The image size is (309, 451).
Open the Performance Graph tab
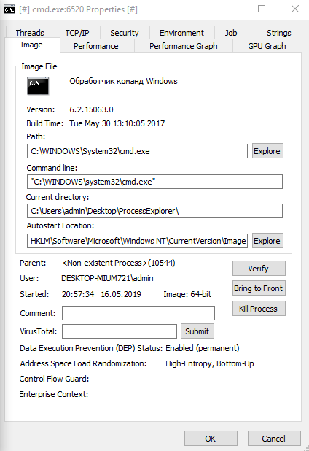click(184, 46)
